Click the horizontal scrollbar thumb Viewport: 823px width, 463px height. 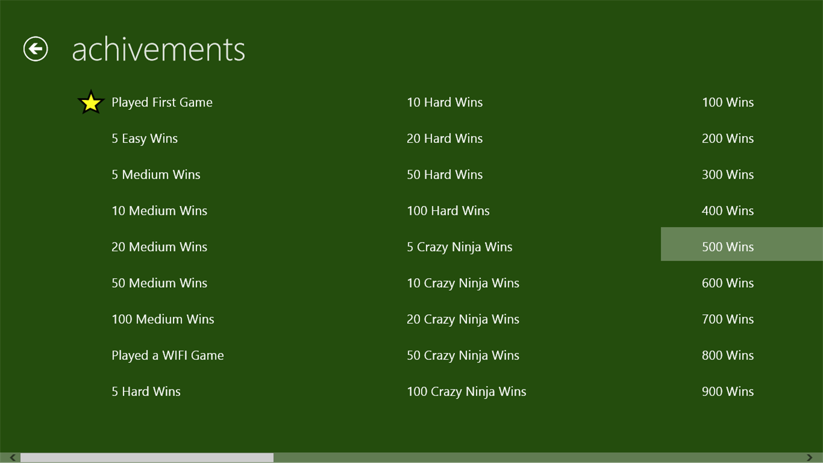point(147,457)
